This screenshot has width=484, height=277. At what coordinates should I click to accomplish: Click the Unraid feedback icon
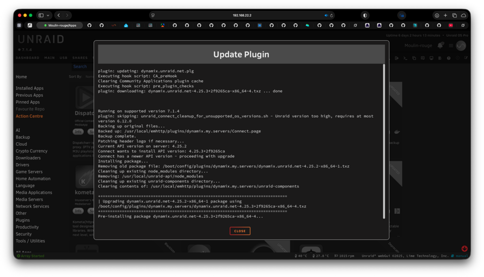pyautogui.click(x=423, y=58)
